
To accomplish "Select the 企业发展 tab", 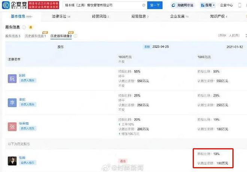I will tap(179, 16).
